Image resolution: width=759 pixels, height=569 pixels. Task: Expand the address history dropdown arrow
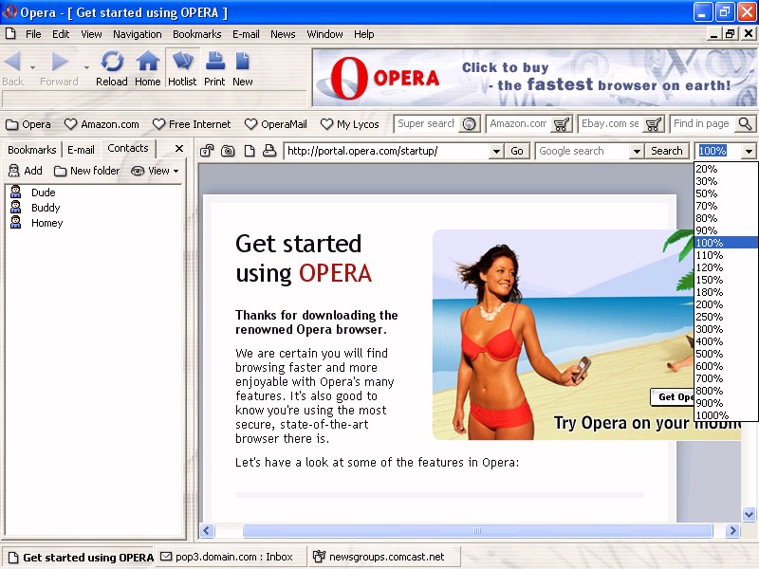(x=496, y=152)
